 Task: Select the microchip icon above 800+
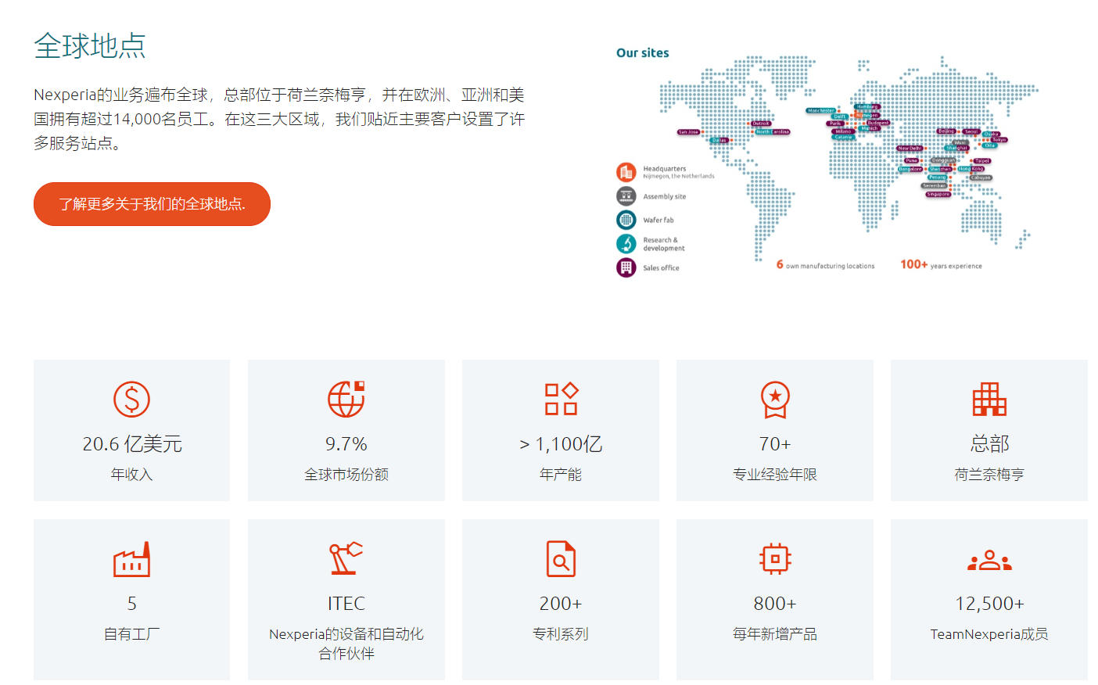click(774, 559)
